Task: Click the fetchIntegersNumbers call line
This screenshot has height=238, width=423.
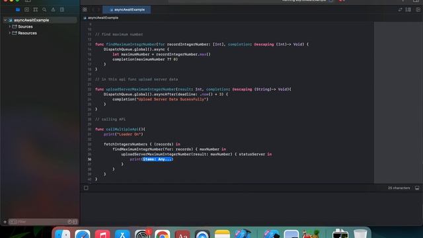Action: 142,144
